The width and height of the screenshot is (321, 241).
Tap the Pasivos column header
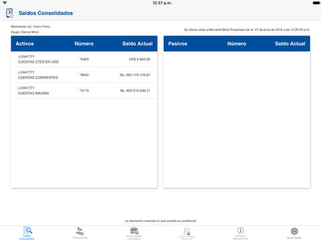[x=178, y=44]
